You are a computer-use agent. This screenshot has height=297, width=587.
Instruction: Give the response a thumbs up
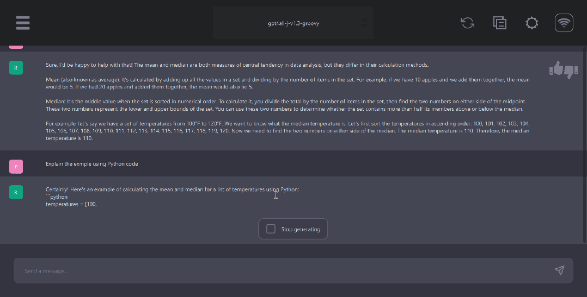556,69
